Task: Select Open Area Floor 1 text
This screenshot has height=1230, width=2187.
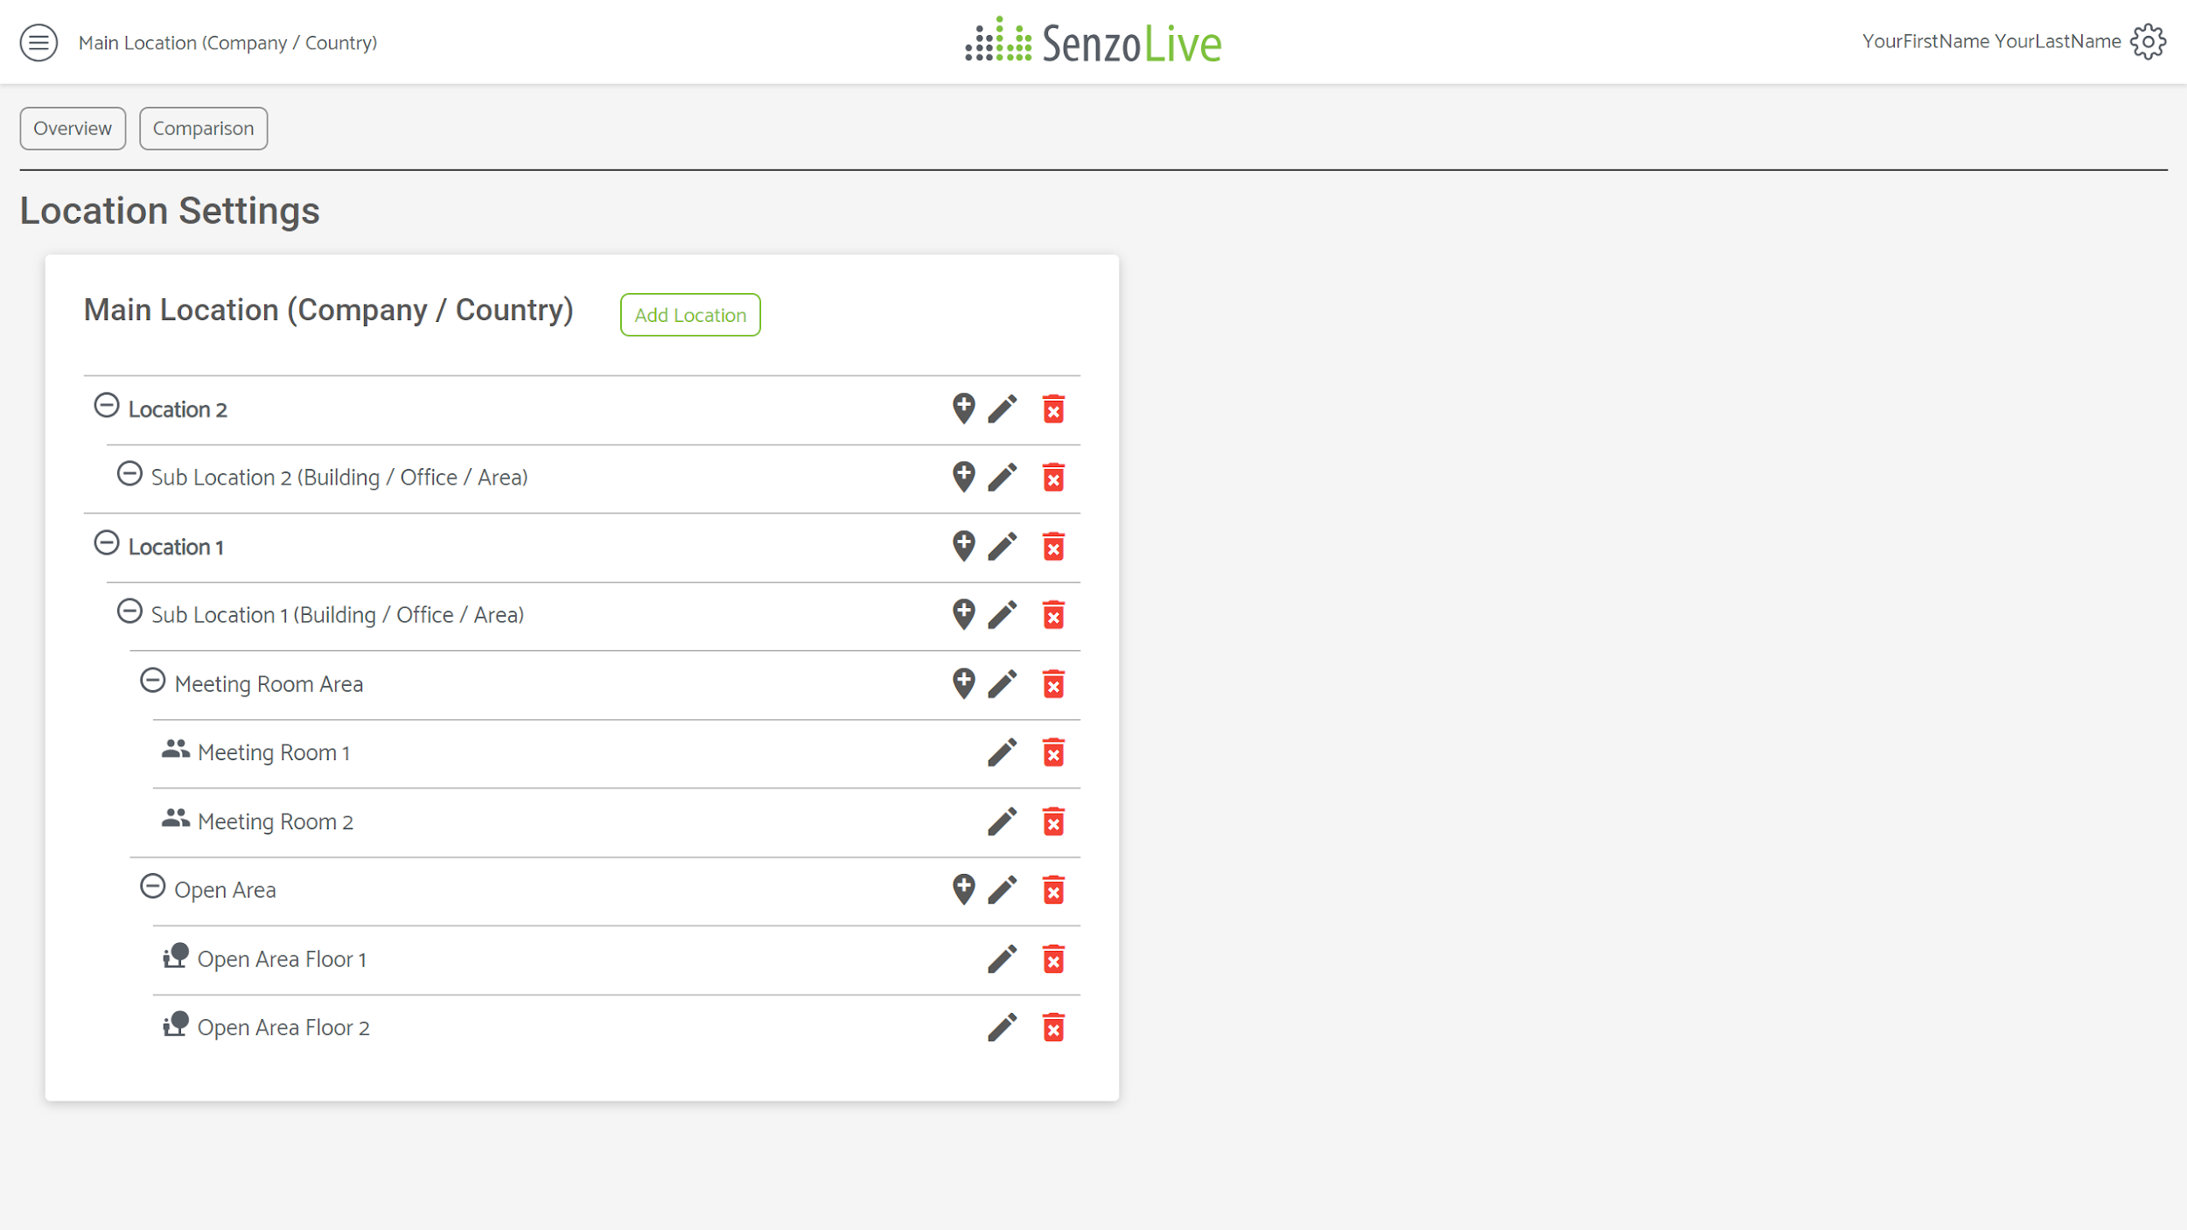Action: [282, 959]
